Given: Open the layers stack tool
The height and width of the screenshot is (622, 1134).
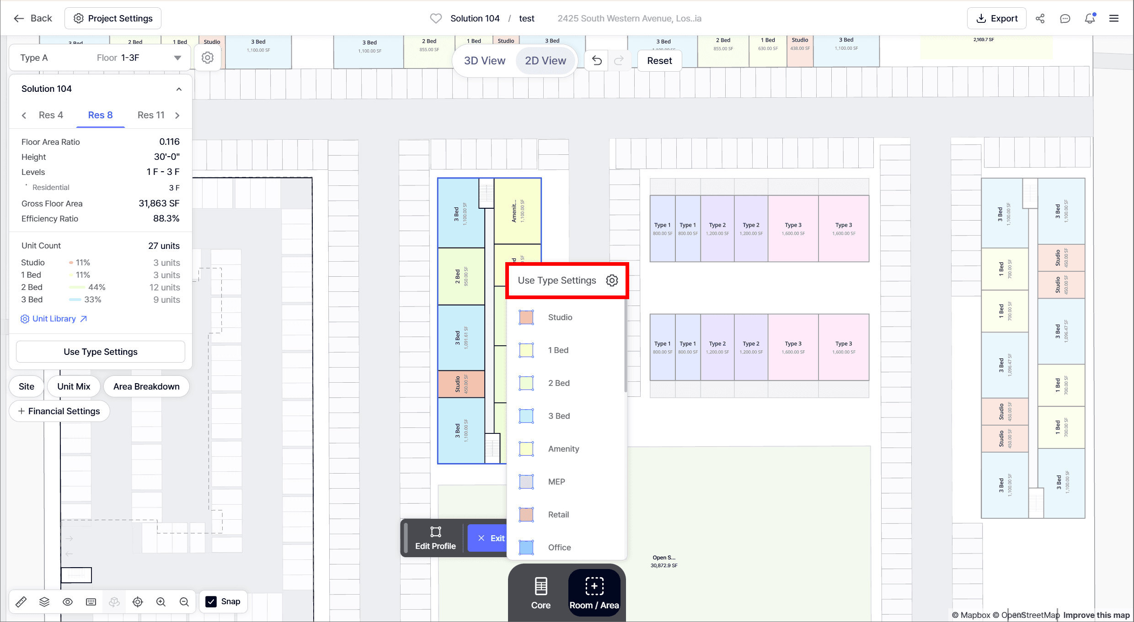Looking at the screenshot, I should 44,602.
